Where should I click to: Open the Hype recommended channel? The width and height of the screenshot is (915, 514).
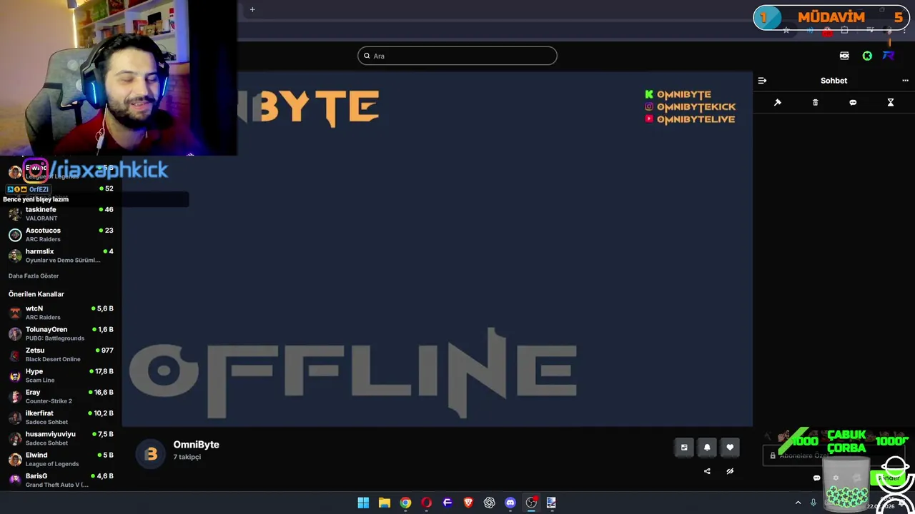click(61, 376)
